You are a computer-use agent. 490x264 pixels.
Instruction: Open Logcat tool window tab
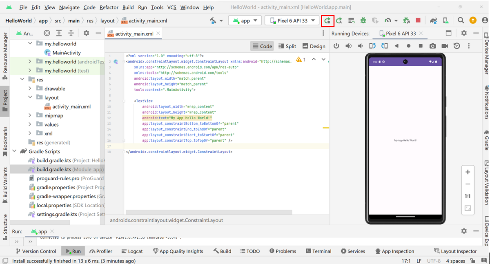pos(132,251)
